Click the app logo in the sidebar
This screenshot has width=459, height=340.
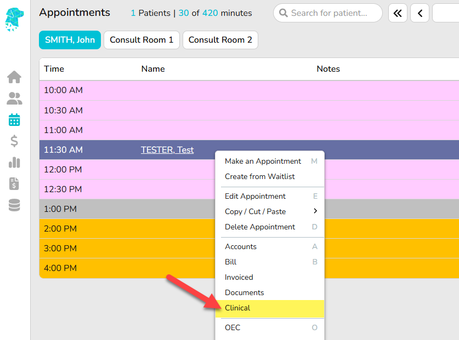[14, 17]
